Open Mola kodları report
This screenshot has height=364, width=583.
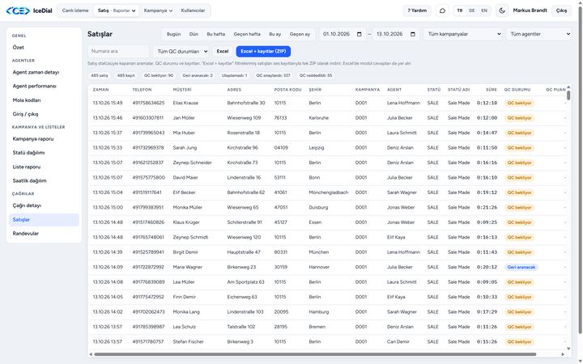click(x=44, y=100)
